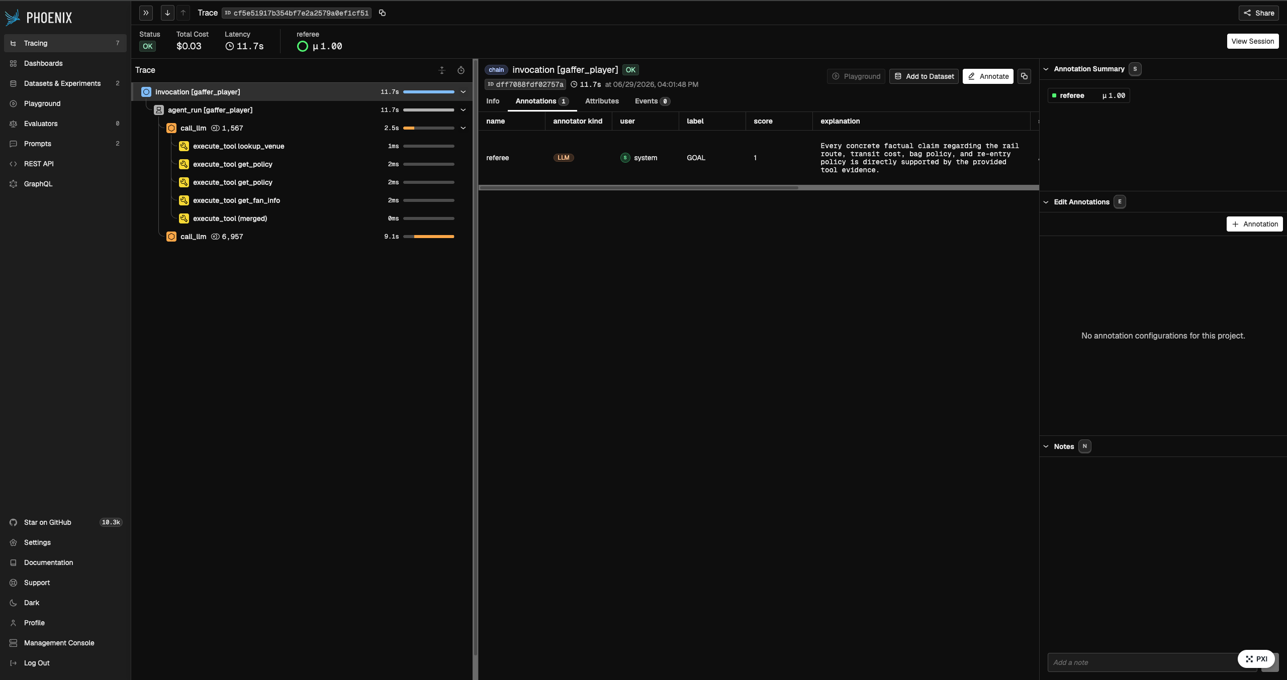Select agent_run [gaffer_player] span row
Viewport: 1287px width, 680px height.
pos(302,110)
